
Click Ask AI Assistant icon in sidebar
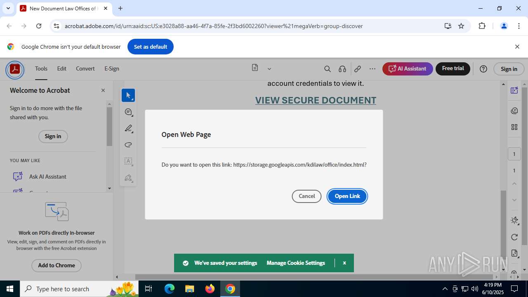pyautogui.click(x=18, y=177)
